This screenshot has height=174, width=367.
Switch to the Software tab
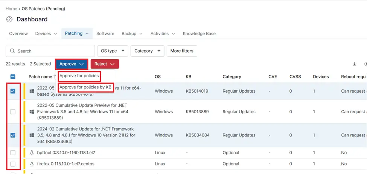[105, 34]
